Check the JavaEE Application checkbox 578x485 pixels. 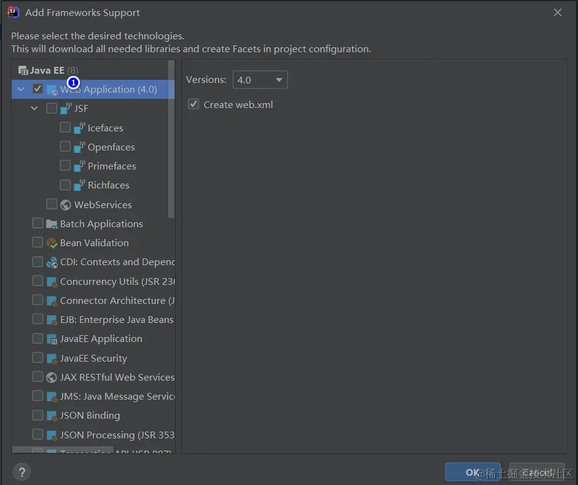coord(37,338)
